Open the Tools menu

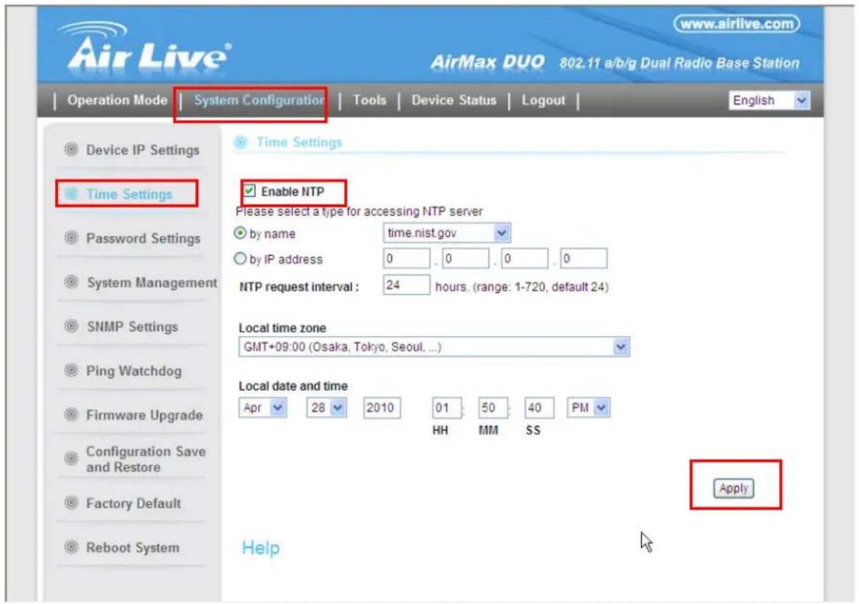click(370, 101)
